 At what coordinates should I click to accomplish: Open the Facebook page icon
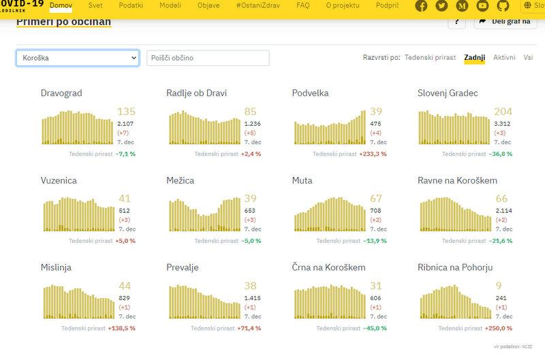tap(422, 6)
